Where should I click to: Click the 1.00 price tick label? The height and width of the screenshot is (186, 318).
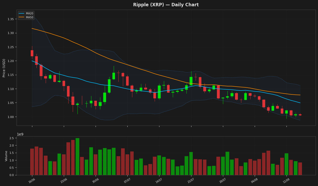tap(11, 117)
